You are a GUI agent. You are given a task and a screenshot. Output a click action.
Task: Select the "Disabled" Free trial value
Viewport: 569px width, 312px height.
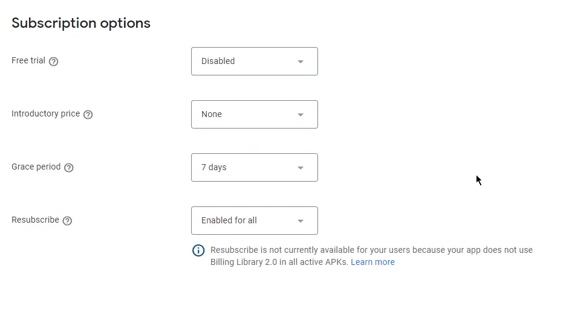tap(218, 61)
